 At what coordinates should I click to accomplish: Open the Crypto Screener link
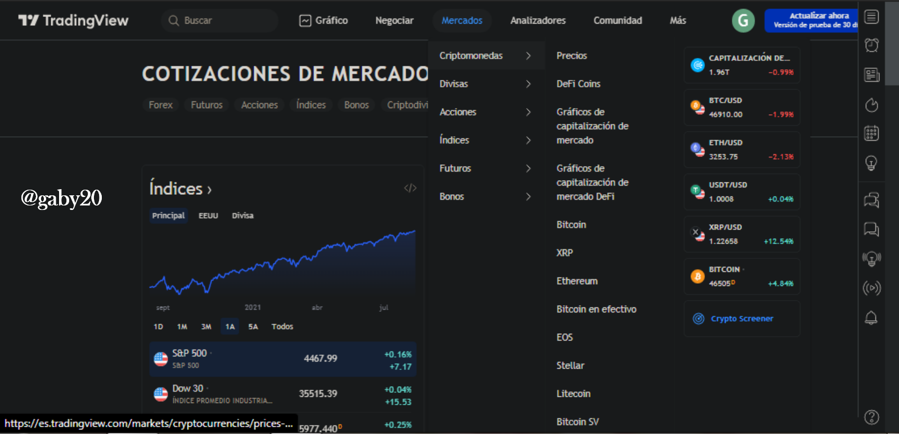tap(742, 319)
